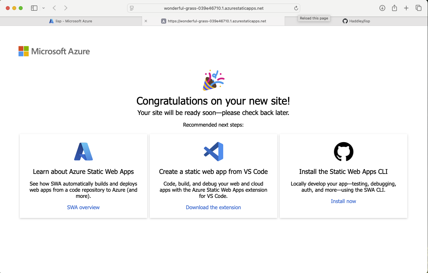Click the party popper emoji image
Image resolution: width=428 pixels, height=273 pixels.
(x=213, y=79)
